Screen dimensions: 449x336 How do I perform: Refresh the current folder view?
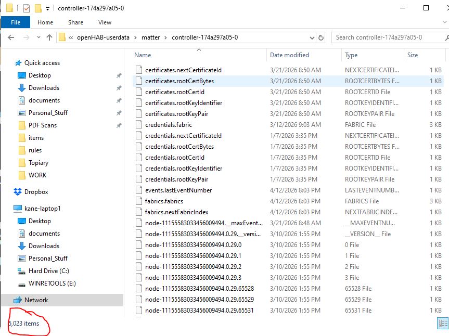[x=321, y=37]
